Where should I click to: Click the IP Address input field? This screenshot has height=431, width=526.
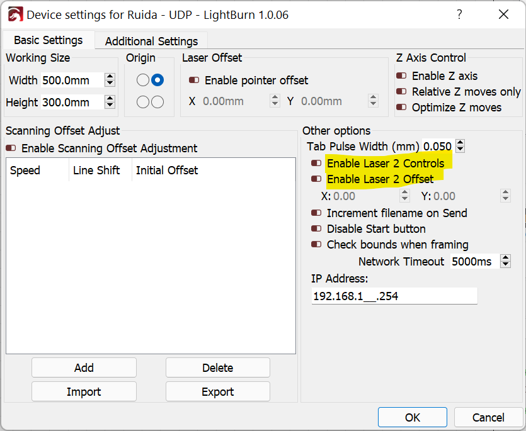click(x=394, y=296)
